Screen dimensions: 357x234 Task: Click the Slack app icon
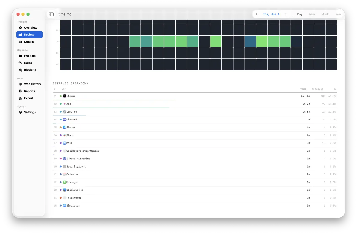[65, 135]
